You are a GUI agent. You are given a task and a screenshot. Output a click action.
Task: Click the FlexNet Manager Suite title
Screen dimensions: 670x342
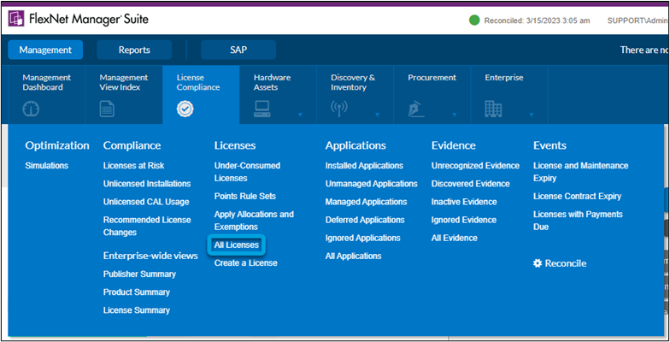pos(89,19)
